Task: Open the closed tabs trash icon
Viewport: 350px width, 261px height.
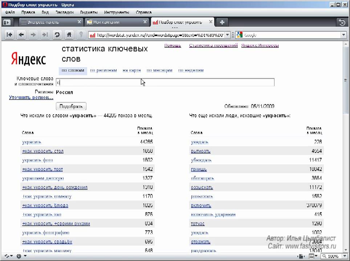Action: [x=342, y=22]
